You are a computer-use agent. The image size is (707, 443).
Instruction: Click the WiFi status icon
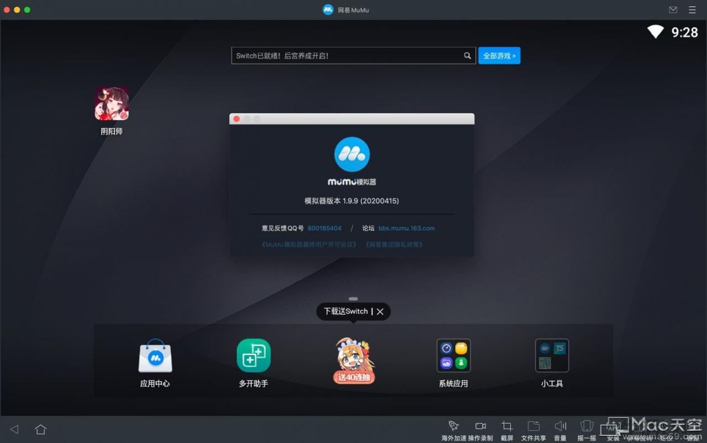[656, 32]
